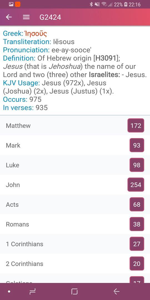The width and height of the screenshot is (150, 300).
Task: Open the 1 Corinthians row
Action: (x=75, y=244)
